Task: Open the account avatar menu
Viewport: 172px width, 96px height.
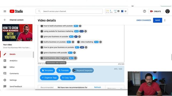Action: pyautogui.click(x=167, y=11)
